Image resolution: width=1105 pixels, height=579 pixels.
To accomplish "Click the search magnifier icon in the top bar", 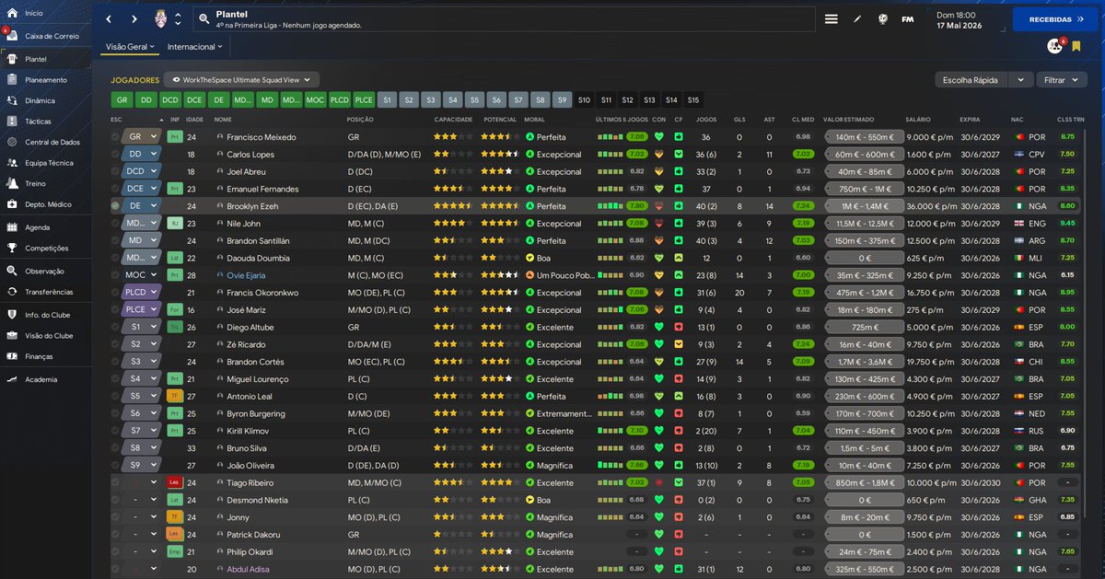I will [204, 18].
